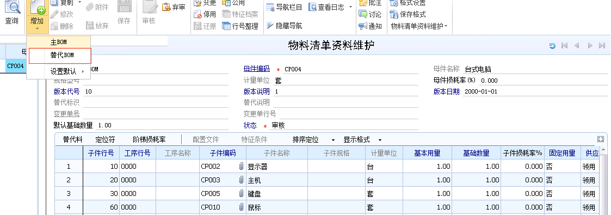Select the 鼠标 cell in the grid
The image size is (611, 215).
click(x=277, y=207)
